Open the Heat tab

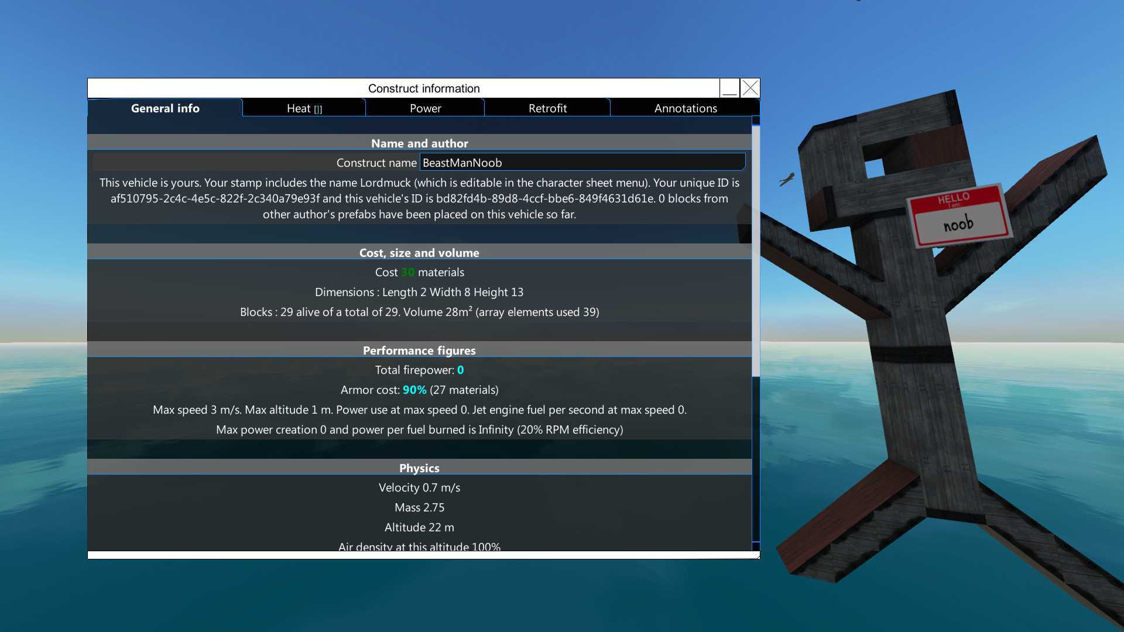(x=299, y=108)
